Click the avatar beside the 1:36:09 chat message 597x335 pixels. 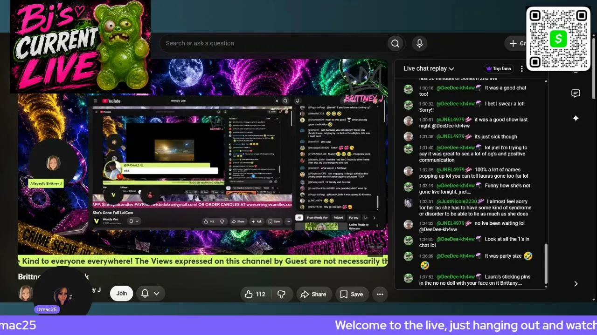click(409, 256)
